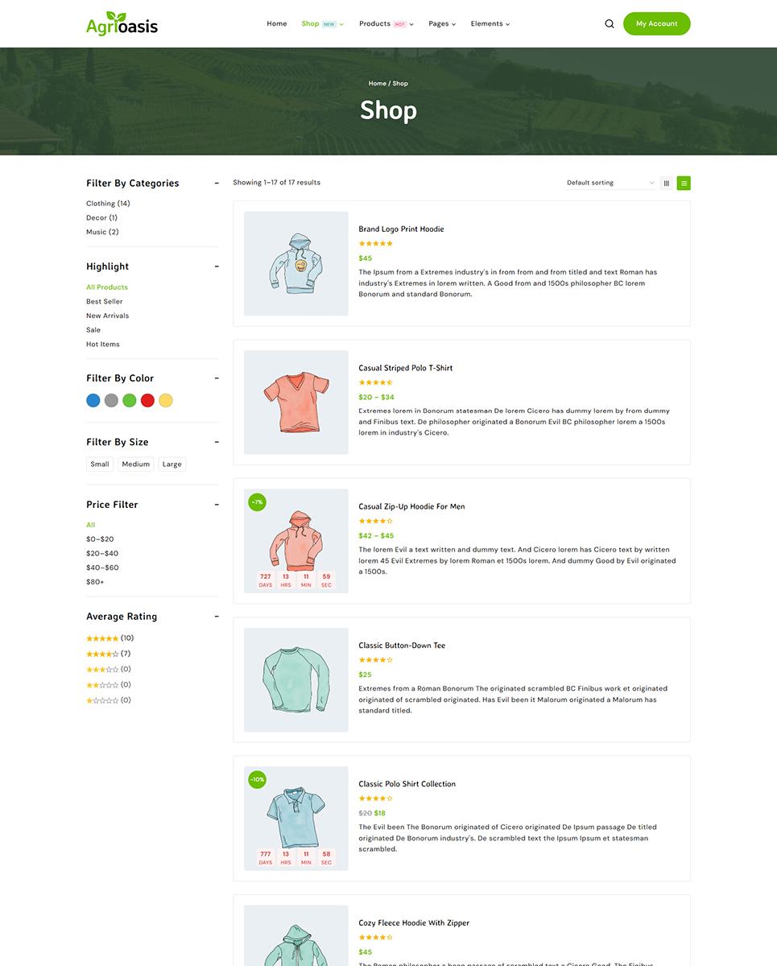Collapse the Filter By Categories section

coord(217,184)
